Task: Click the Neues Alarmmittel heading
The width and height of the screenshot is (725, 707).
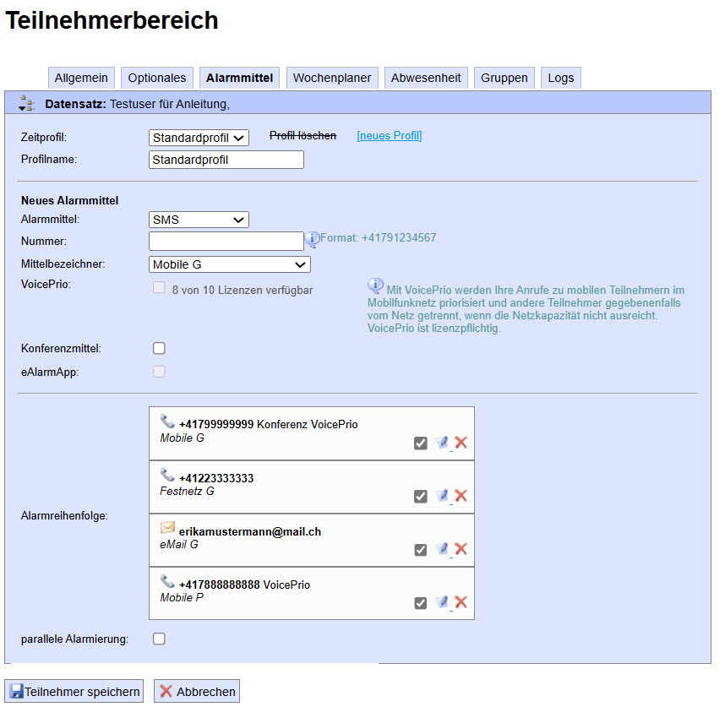Action: pos(70,200)
